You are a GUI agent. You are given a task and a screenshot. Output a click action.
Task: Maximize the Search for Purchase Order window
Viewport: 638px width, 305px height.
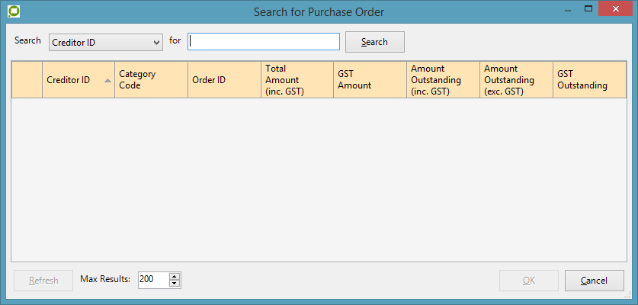pyautogui.click(x=588, y=9)
